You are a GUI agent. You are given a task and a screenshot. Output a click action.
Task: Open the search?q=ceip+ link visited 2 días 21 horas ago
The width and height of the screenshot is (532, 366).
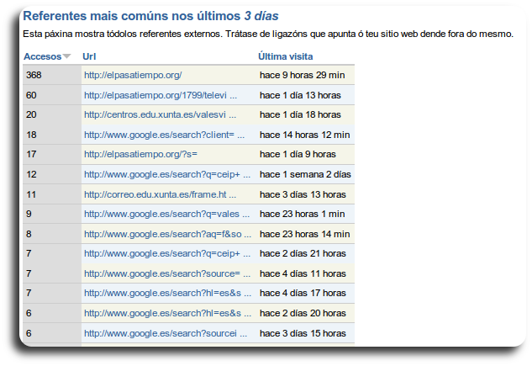(x=167, y=253)
